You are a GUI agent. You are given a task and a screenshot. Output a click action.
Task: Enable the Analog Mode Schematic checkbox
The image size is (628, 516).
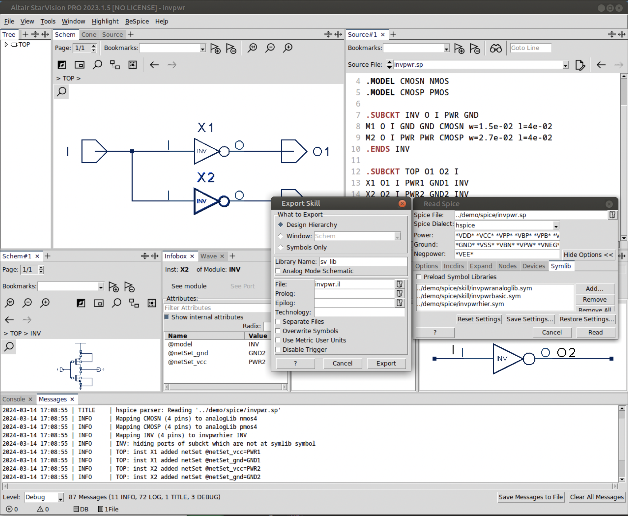tap(278, 271)
